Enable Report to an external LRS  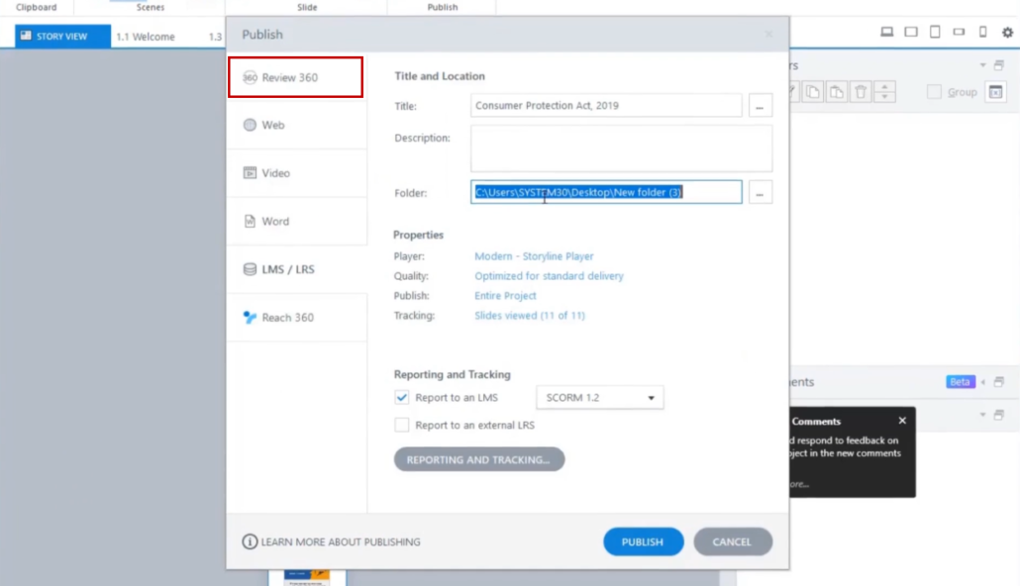(402, 424)
